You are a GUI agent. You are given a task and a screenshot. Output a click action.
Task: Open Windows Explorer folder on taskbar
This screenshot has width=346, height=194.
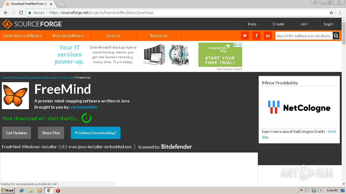(31, 190)
